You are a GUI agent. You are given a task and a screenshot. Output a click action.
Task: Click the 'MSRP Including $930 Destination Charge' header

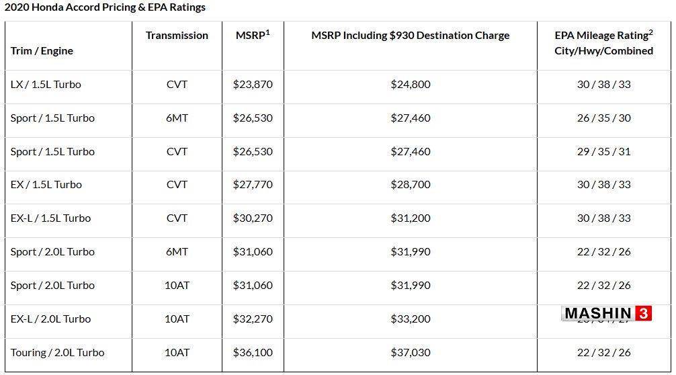[x=411, y=36]
